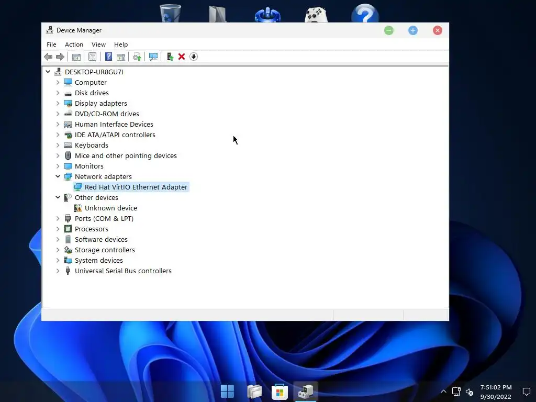
Task: Select the Unknown device entry
Action: pos(111,208)
